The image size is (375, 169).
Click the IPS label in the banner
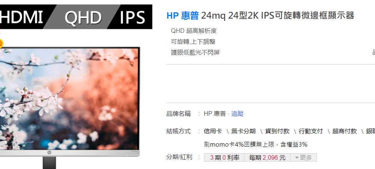pos(132,18)
